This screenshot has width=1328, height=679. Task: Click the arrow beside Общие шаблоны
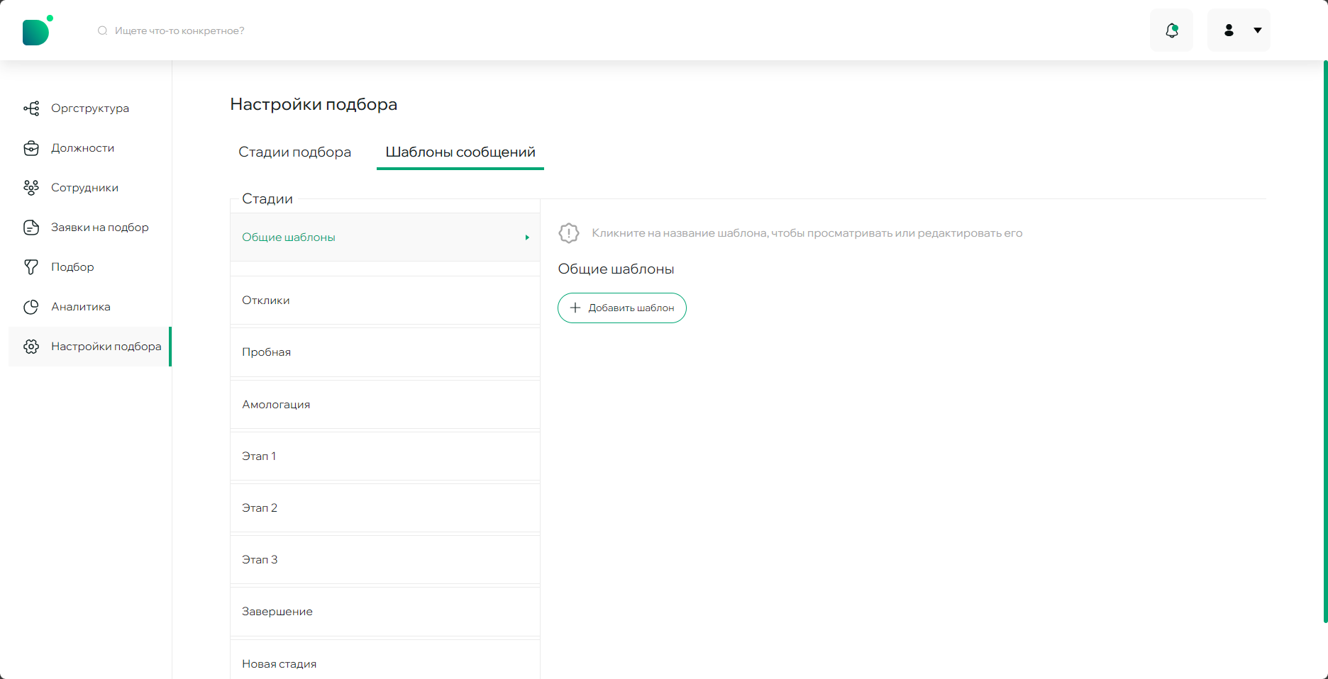[527, 237]
